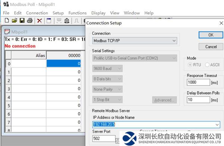Click the Disconnect toolbar icon
Image resolution: width=224 pixels, height=146 pixels.
click(67, 21)
